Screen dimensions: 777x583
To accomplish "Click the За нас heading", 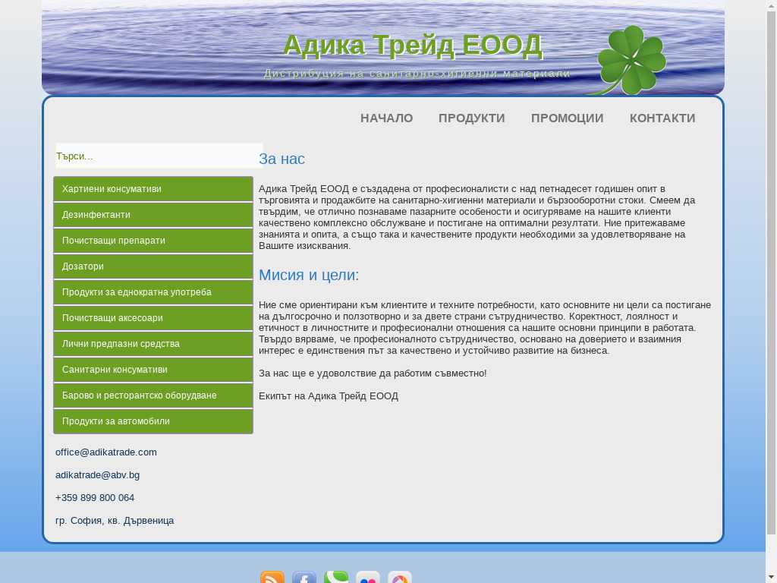I will 282,159.
